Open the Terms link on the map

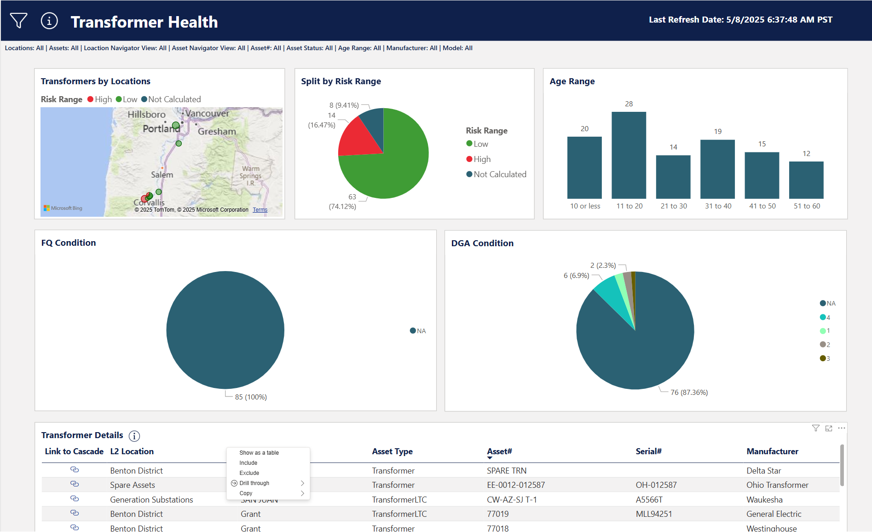[260, 209]
